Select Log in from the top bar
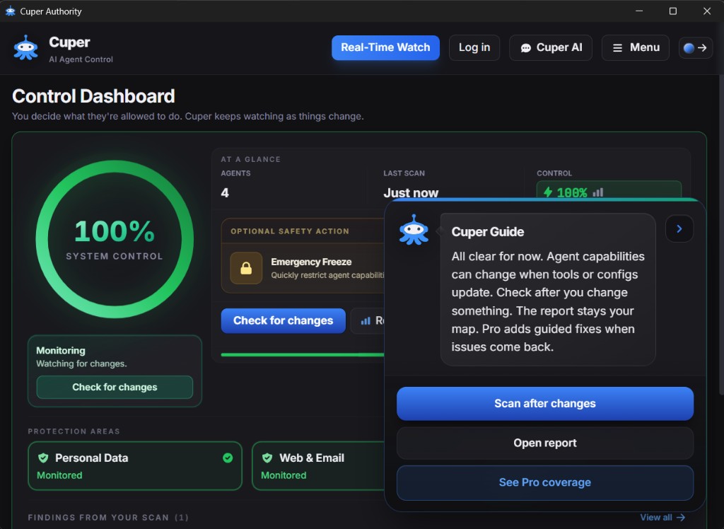Image resolution: width=724 pixels, height=529 pixels. pos(474,47)
